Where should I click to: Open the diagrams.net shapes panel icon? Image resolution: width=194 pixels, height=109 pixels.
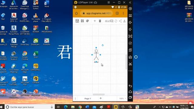[x=77, y=21]
